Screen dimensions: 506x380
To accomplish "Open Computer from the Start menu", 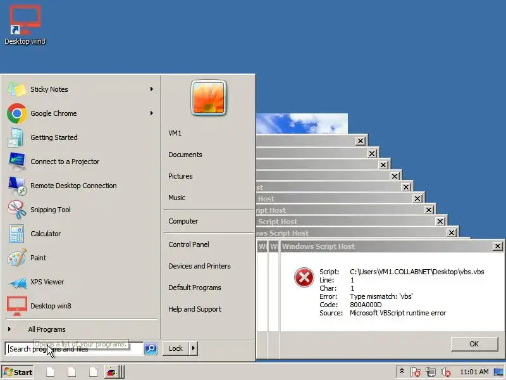I will point(183,221).
